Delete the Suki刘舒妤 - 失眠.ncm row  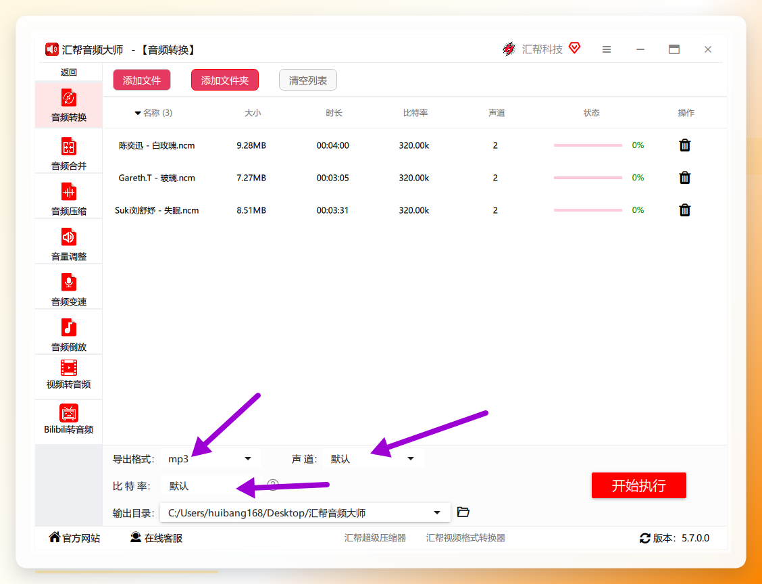[685, 210]
